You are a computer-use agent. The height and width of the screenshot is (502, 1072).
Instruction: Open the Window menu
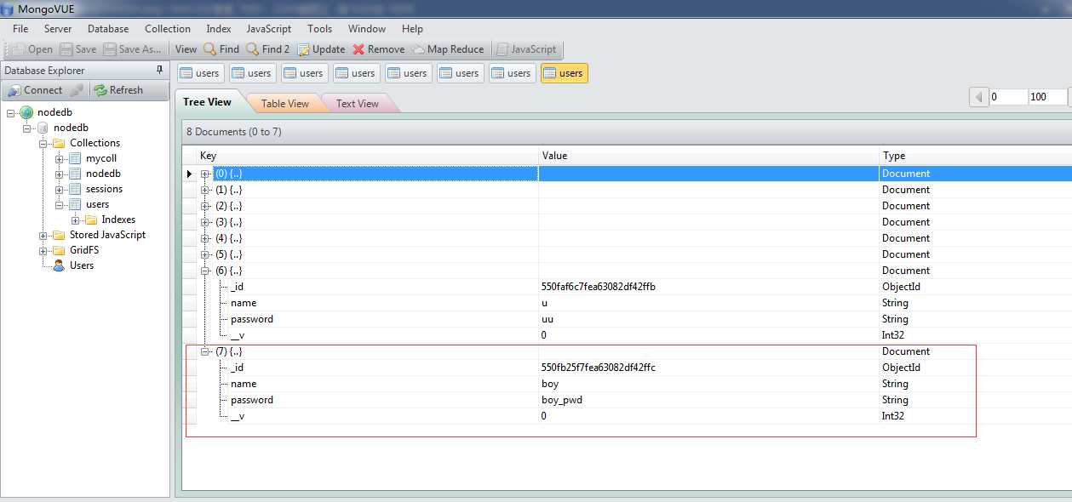(x=367, y=28)
